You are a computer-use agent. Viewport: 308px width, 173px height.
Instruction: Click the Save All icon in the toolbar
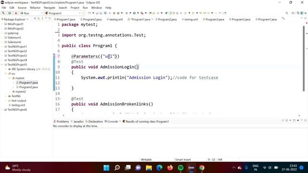point(101,13)
